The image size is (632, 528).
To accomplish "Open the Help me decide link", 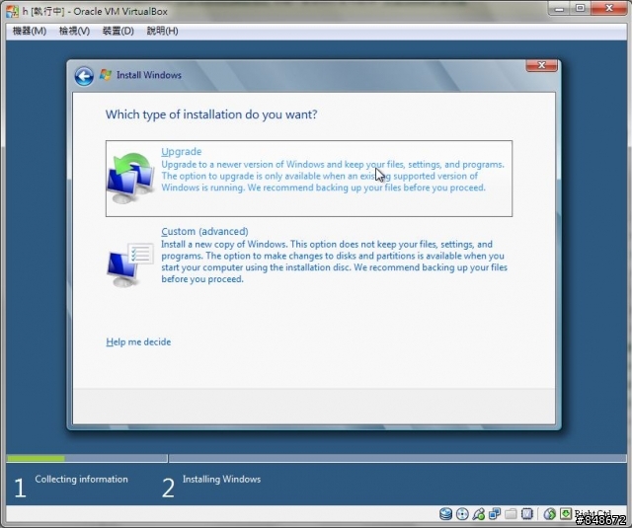I will (x=138, y=341).
